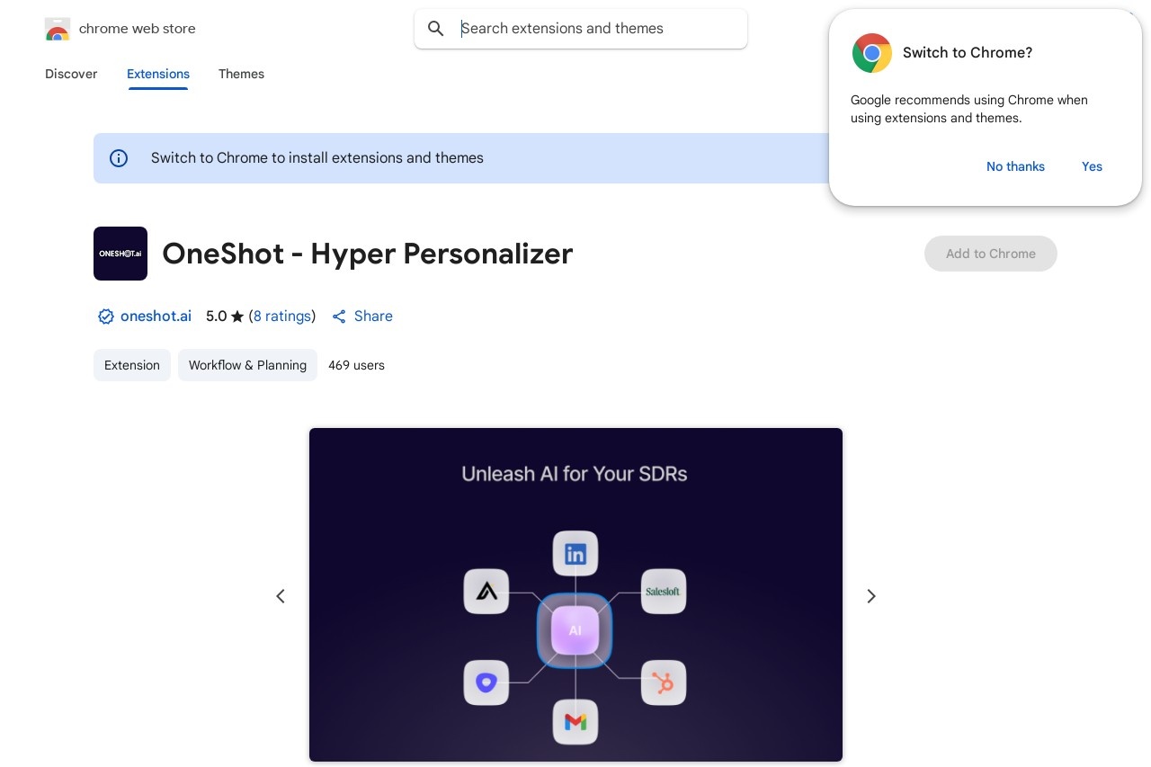Image resolution: width=1151 pixels, height=767 pixels.
Task: Click the Gmail icon in the promo image
Action: (x=575, y=722)
